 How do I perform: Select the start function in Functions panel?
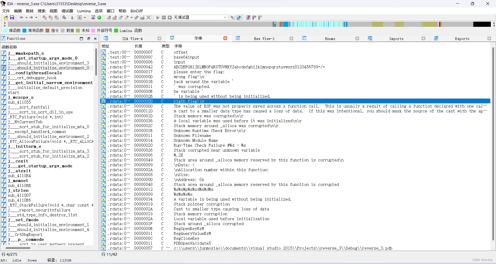13,92
